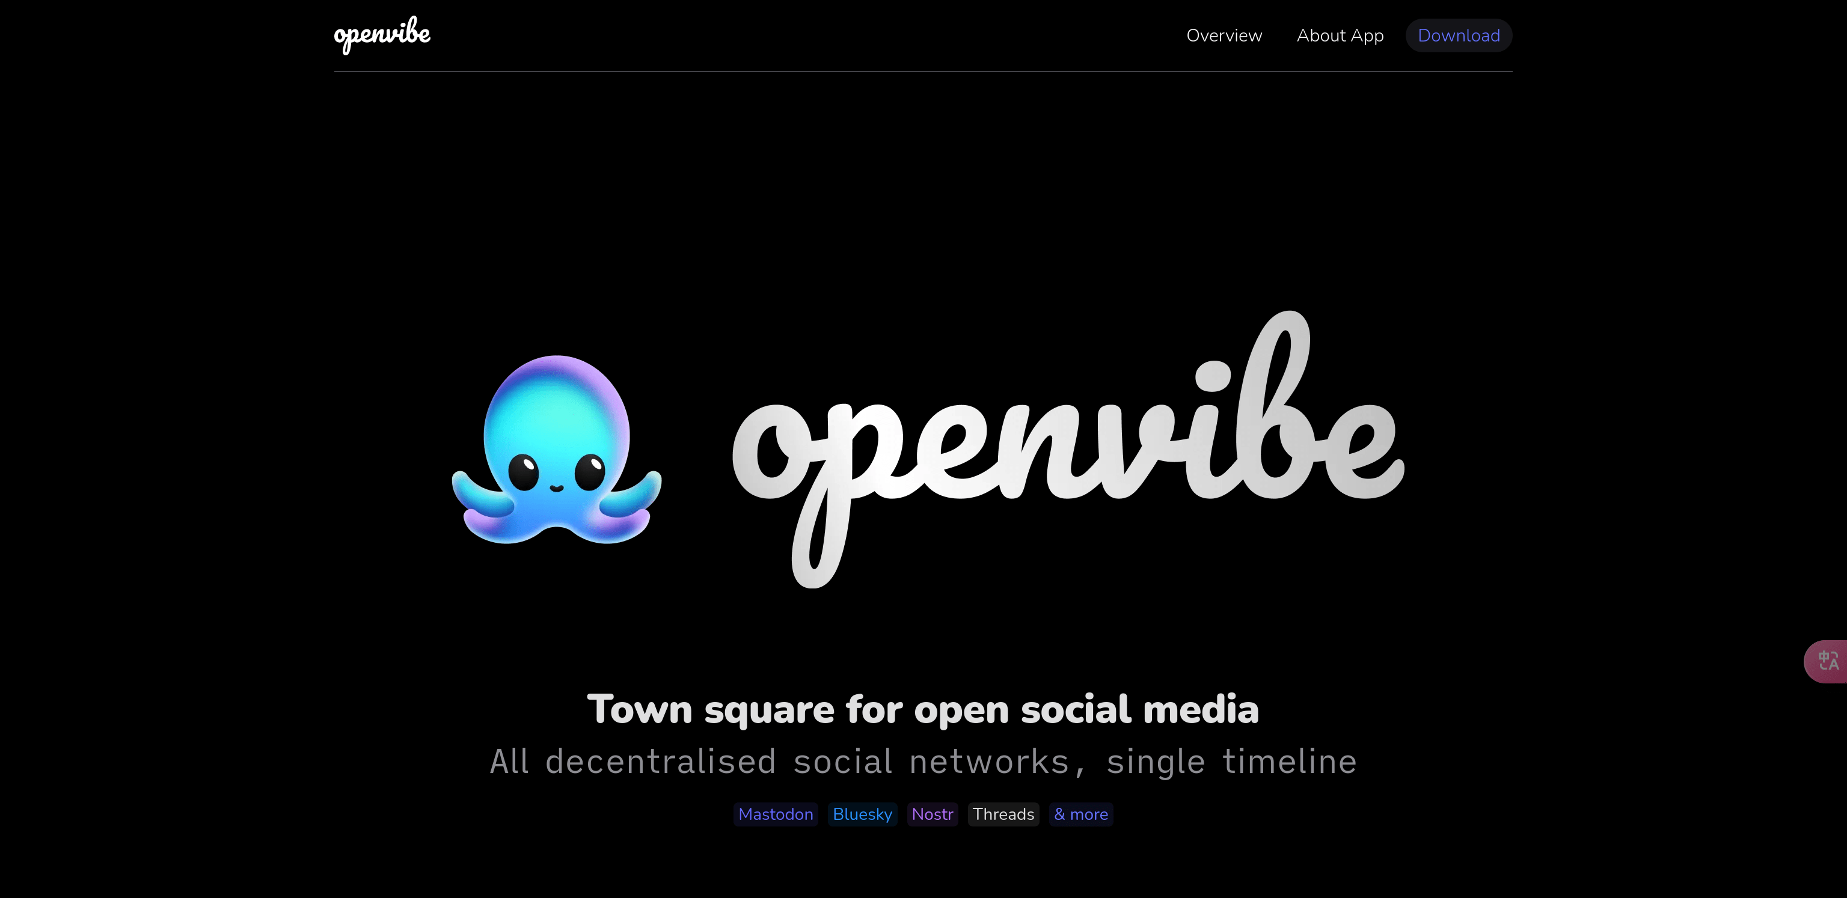Click the openvibe logo in header
1847x898 pixels.
tap(382, 34)
